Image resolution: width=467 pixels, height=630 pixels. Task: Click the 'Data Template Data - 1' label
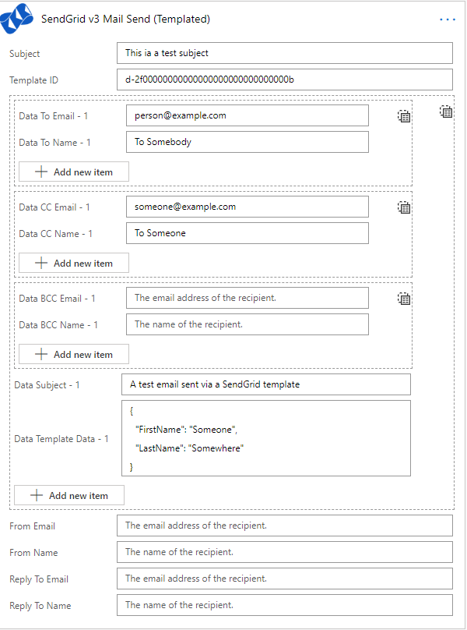tap(61, 439)
